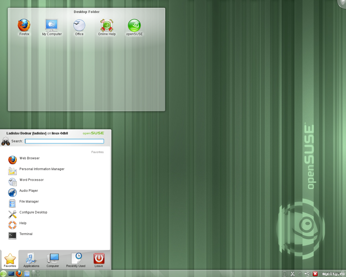
Task: Click the volume speaker icon in the tray
Action: (x=300, y=274)
